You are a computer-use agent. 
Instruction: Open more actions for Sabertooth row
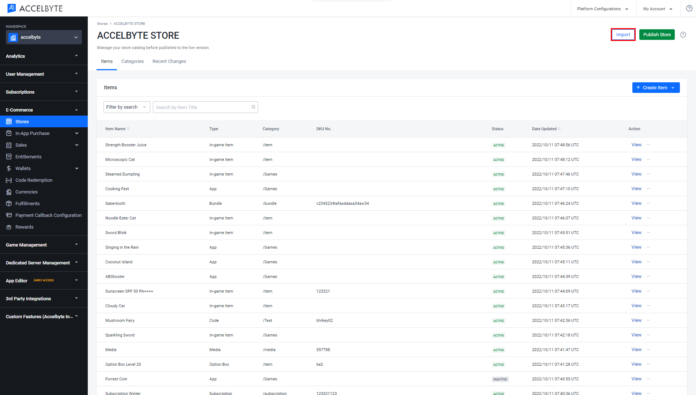(x=648, y=203)
